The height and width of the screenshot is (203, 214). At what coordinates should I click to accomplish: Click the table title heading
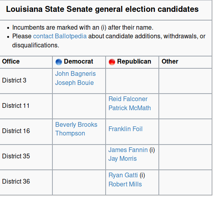(x=102, y=9)
